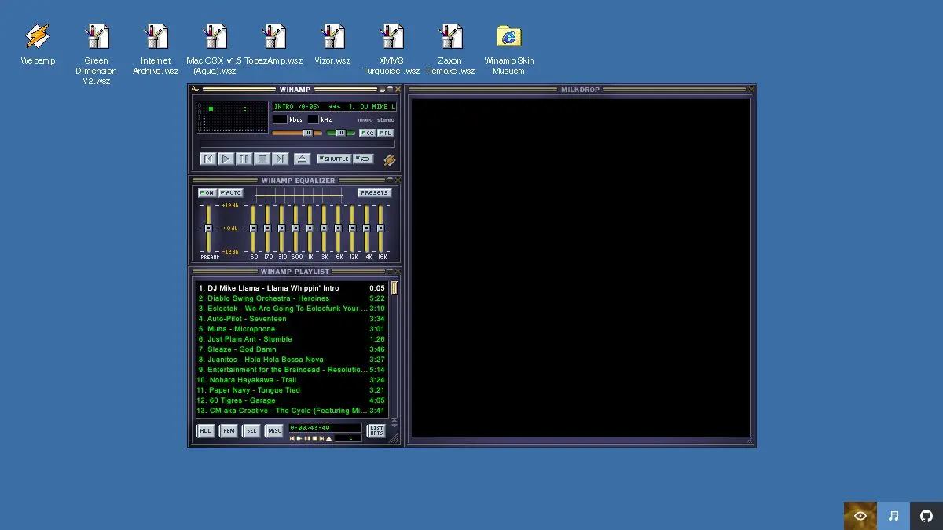Select the XMMS Turquoise .wsz skin file
The height and width of the screenshot is (530, 943).
(x=391, y=49)
